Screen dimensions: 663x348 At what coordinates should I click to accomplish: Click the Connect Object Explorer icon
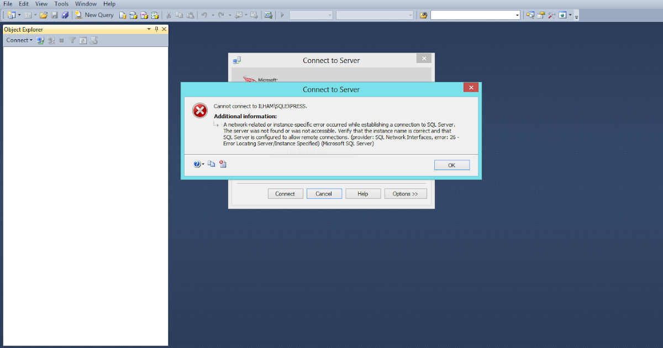click(x=40, y=40)
